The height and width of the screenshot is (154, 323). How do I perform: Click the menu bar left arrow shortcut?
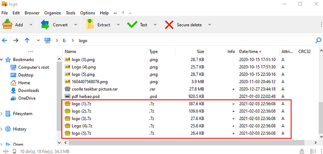click(x=115, y=13)
